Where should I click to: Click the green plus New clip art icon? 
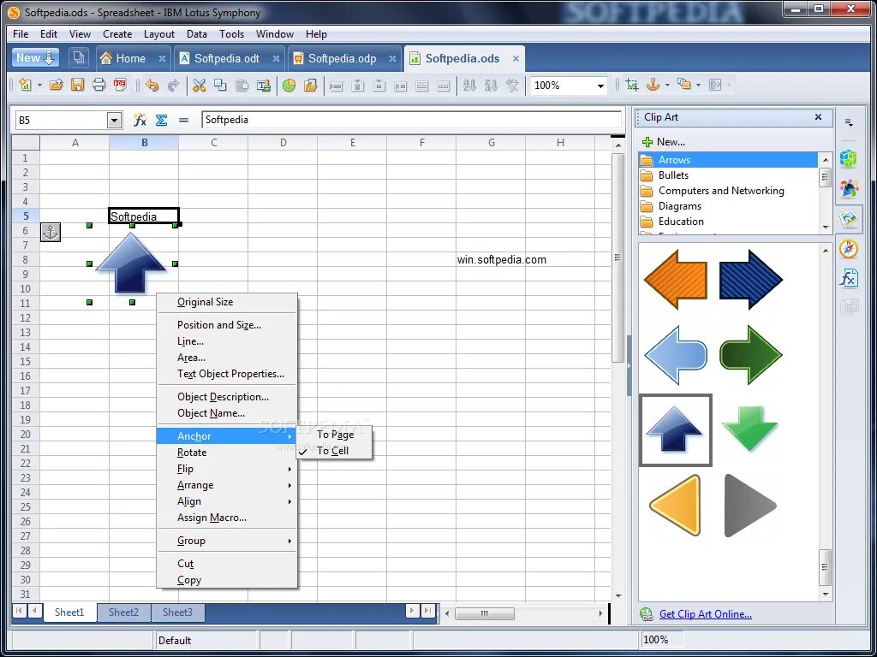(647, 142)
